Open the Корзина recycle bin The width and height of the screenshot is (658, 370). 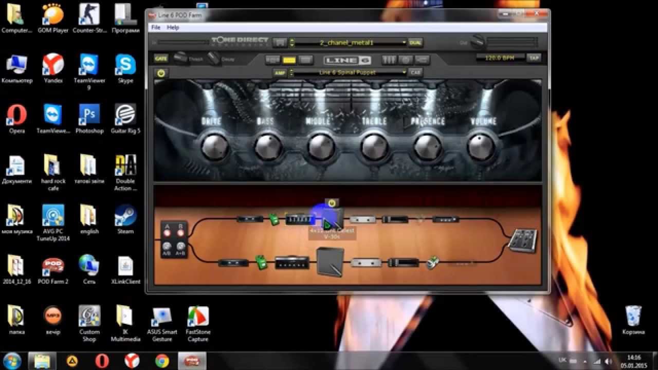pos(633,320)
